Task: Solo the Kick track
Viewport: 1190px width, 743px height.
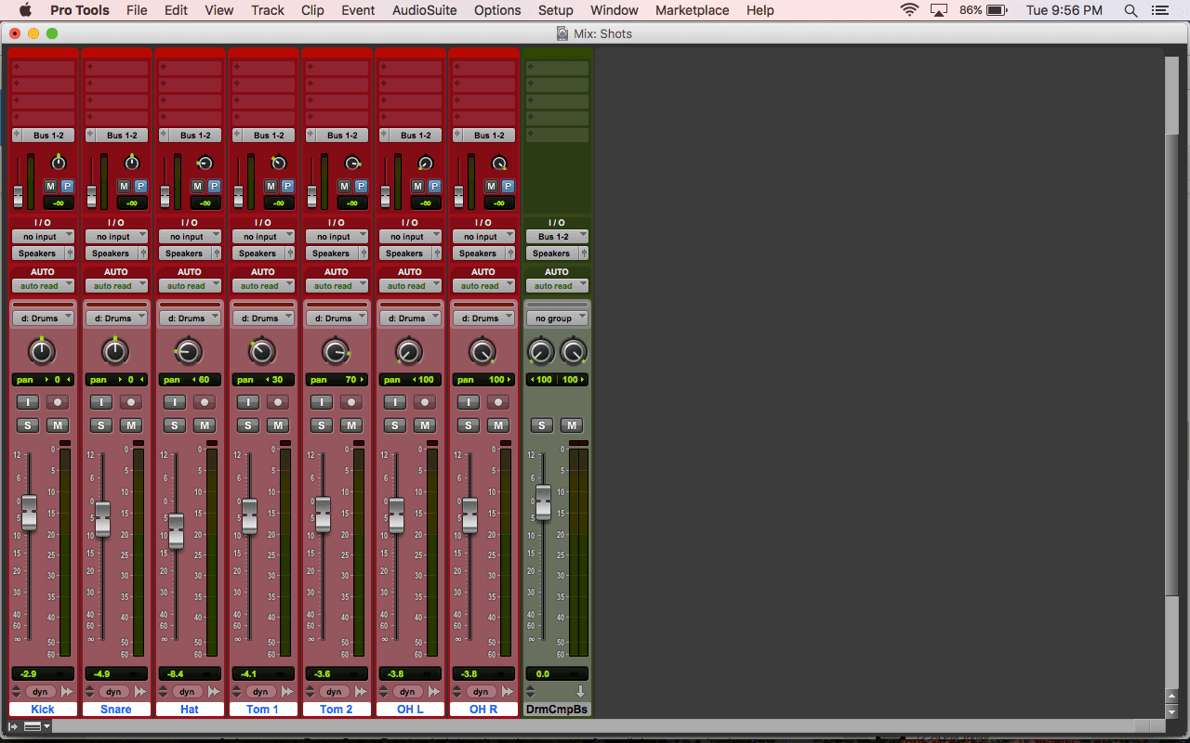Action: (27, 425)
